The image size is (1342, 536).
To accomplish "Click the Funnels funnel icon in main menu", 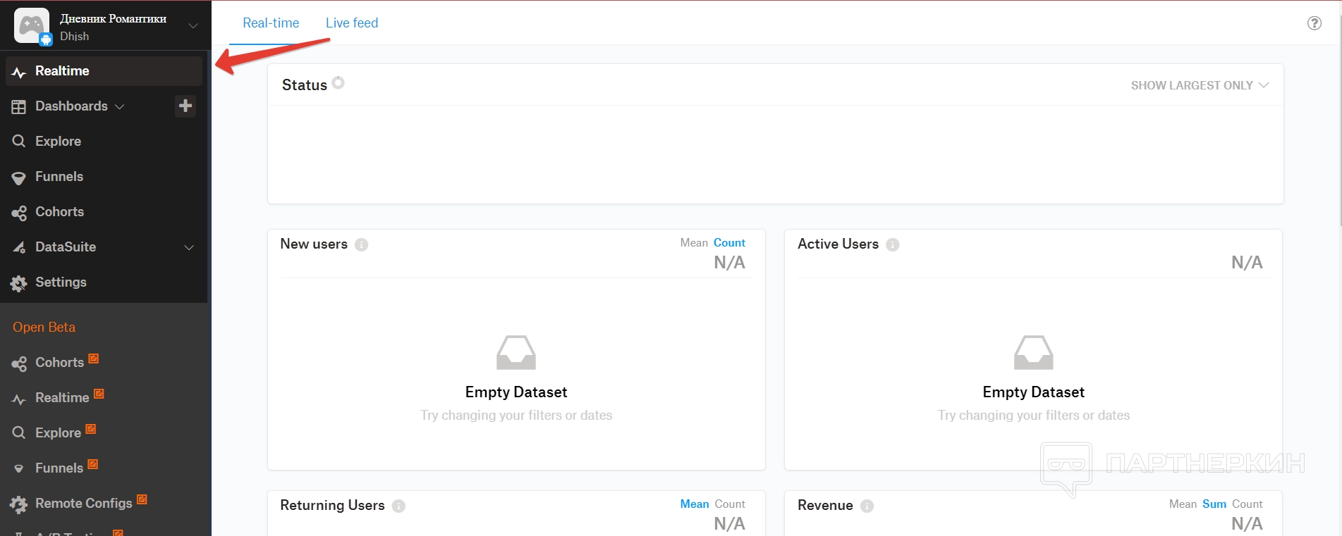I will tap(19, 177).
